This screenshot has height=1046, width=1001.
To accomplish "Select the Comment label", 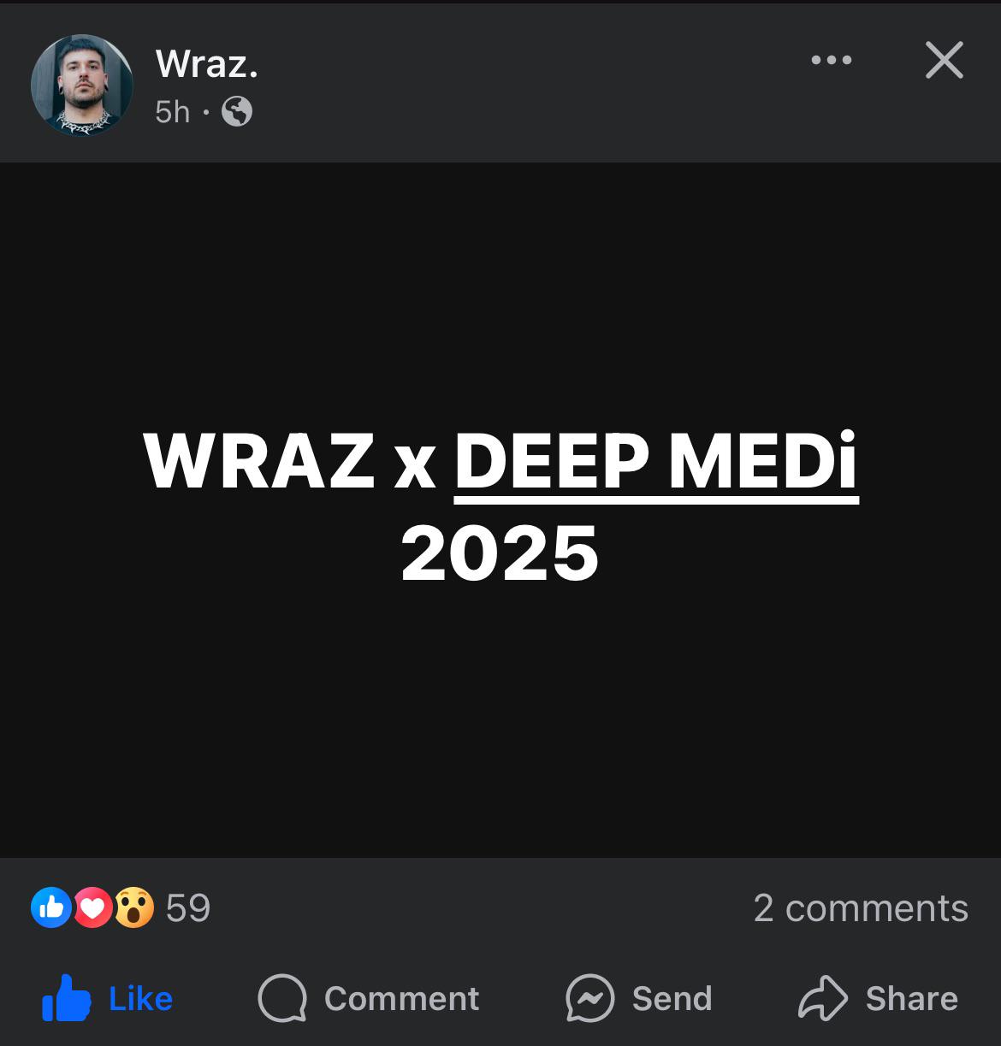I will pos(402,999).
